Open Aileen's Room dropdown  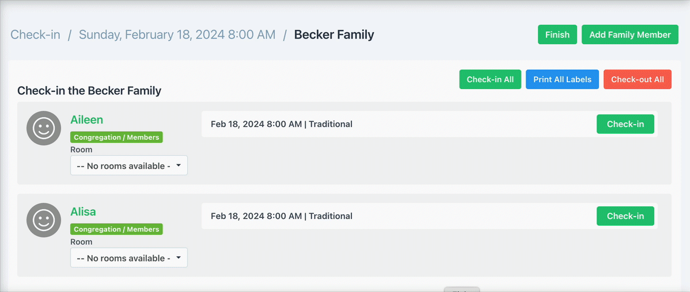point(129,166)
